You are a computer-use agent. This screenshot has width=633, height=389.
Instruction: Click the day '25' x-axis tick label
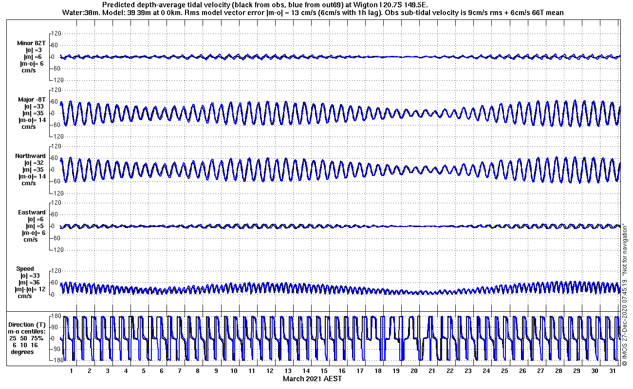pyautogui.click(x=504, y=371)
